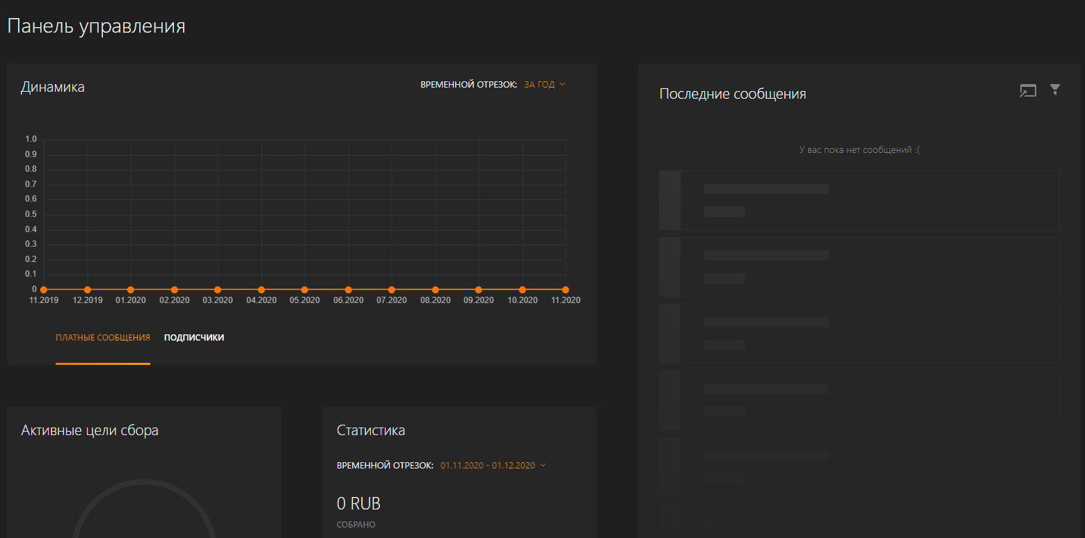Select the 12.2019 point on the chart
The height and width of the screenshot is (538, 1085).
(87, 290)
